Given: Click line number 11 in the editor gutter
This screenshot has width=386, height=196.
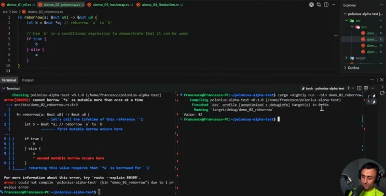Looking at the screenshot, I should 8,71.
